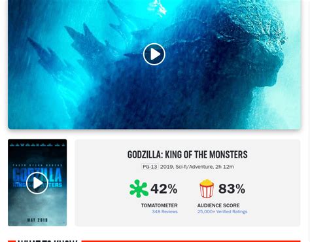The height and width of the screenshot is (242, 310).
Task: Click the PG-13 rating badge
Action: tap(150, 167)
